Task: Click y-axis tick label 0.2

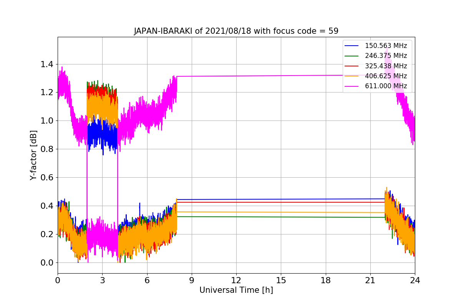Action: [x=46, y=234]
